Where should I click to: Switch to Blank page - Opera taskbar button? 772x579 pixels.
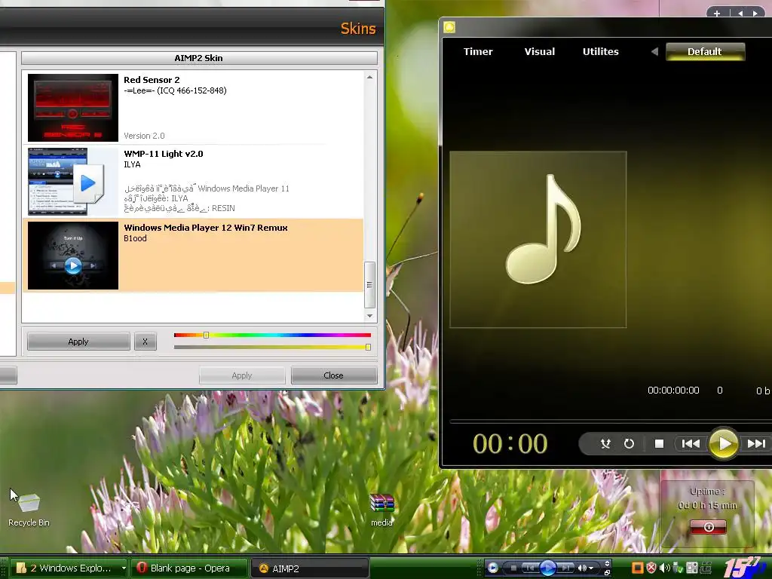click(x=189, y=568)
